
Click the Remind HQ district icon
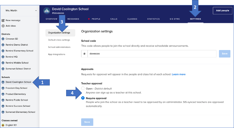click(3, 57)
